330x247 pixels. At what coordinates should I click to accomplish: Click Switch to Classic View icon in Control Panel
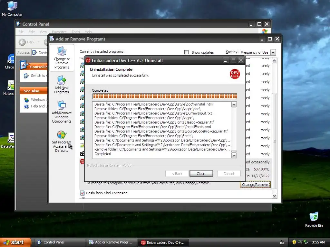[26, 76]
